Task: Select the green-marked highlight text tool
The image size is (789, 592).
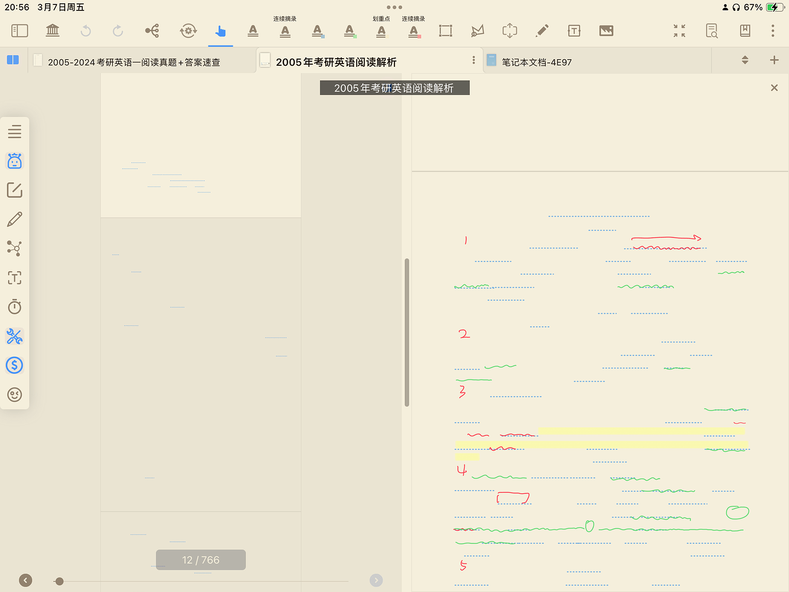Action: [x=350, y=31]
